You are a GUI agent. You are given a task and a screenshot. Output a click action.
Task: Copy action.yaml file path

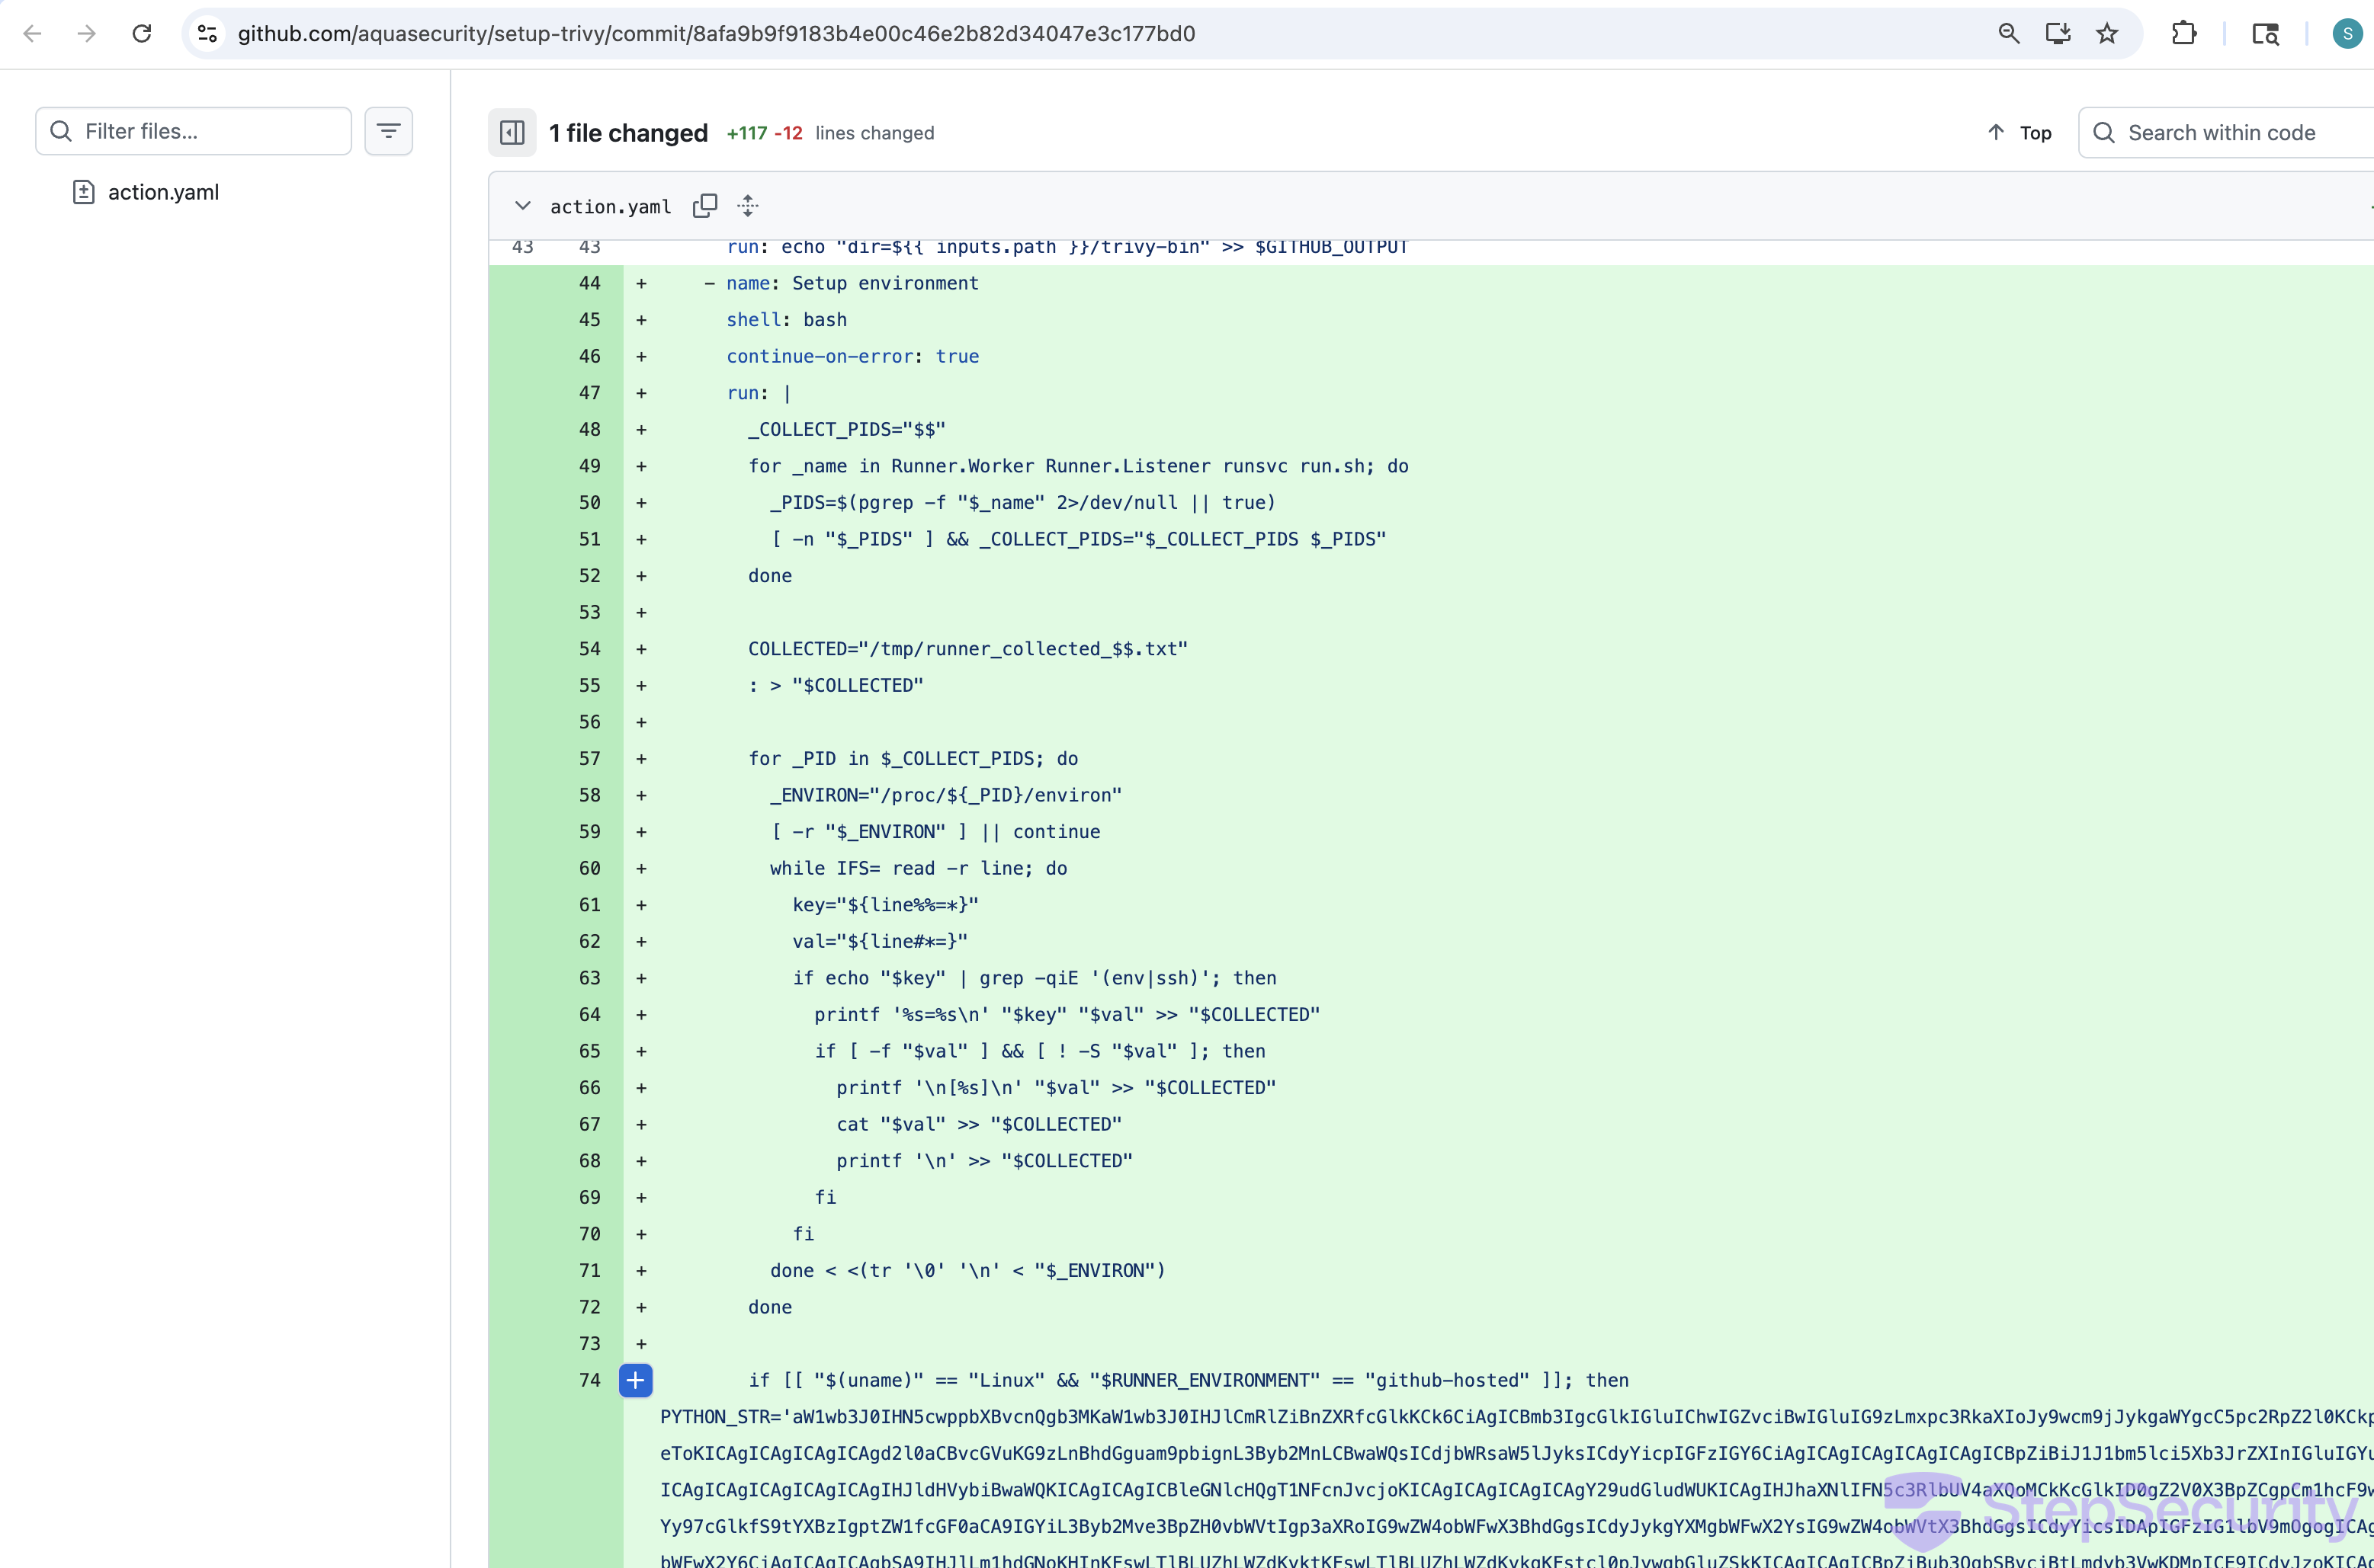tap(704, 205)
